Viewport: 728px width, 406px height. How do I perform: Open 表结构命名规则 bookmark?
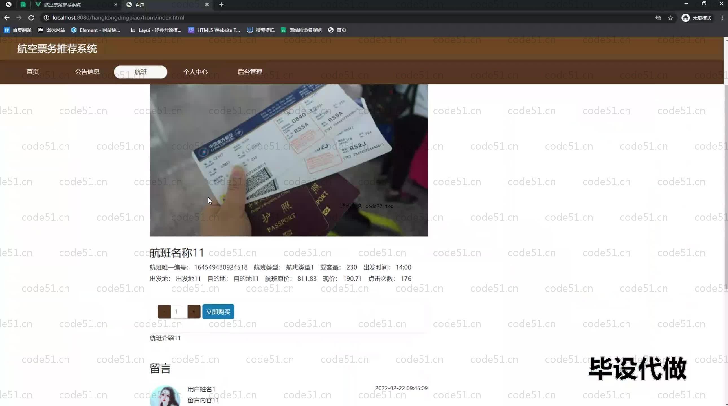point(301,30)
